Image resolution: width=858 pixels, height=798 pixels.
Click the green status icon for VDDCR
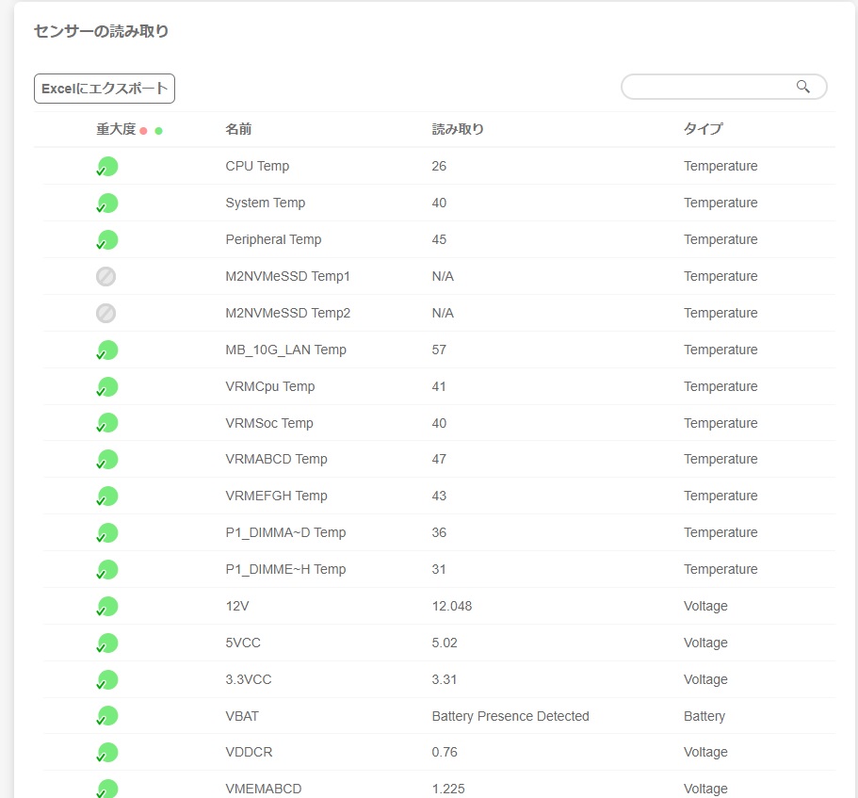pos(107,753)
